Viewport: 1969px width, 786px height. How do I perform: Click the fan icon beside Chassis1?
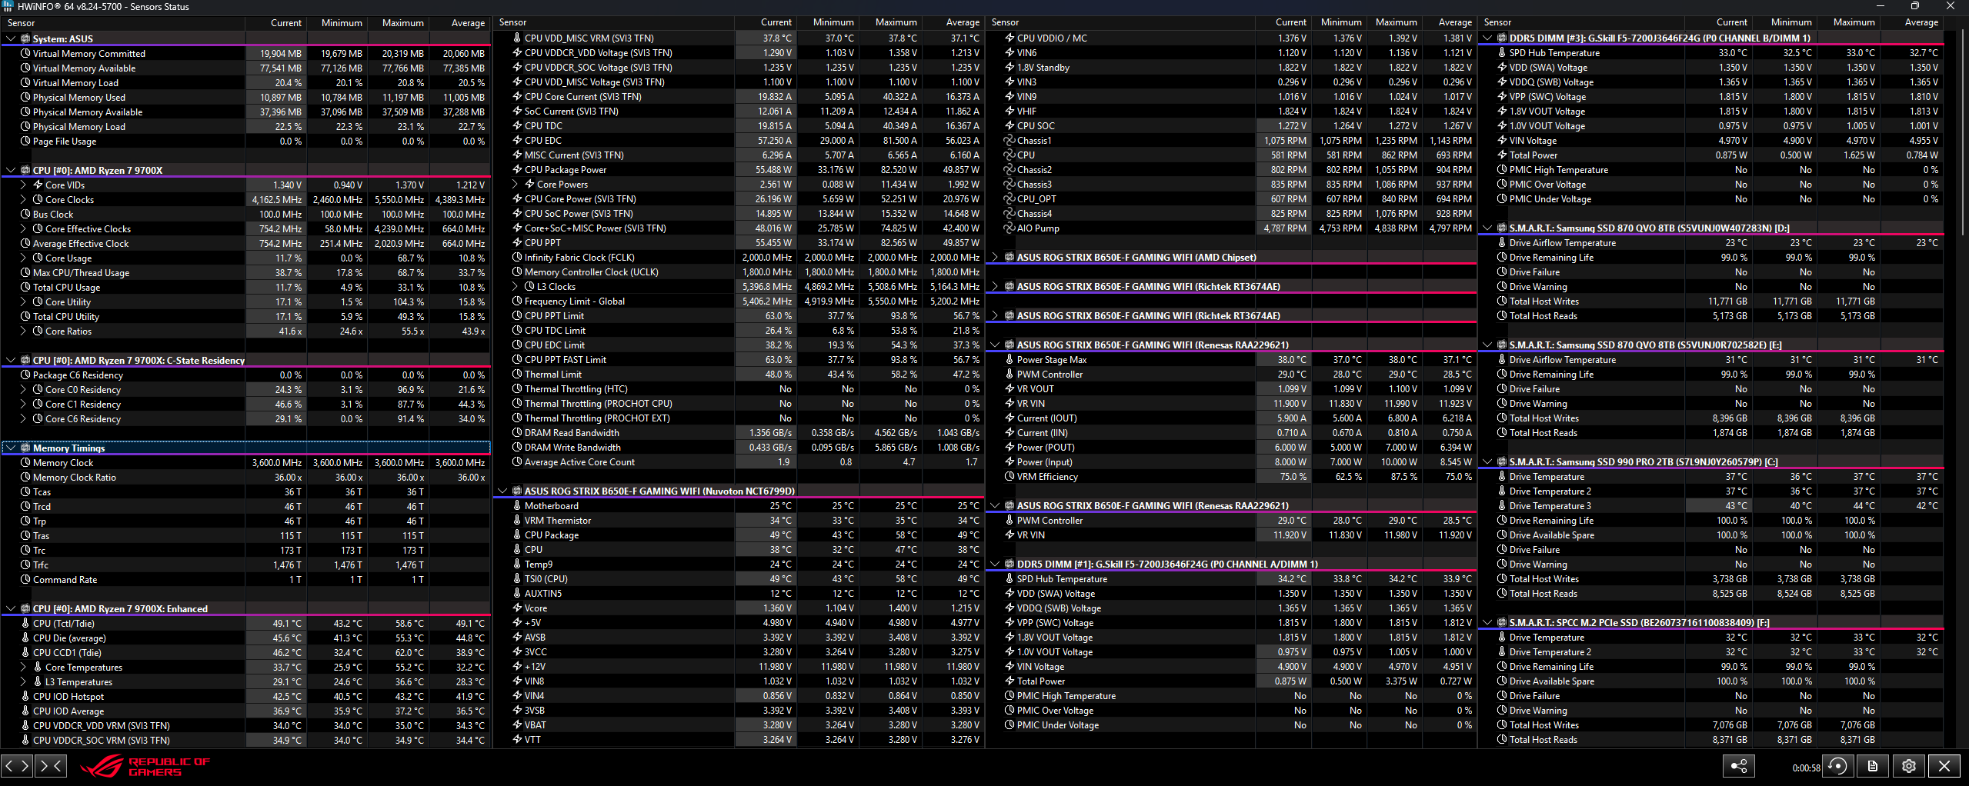[1010, 141]
